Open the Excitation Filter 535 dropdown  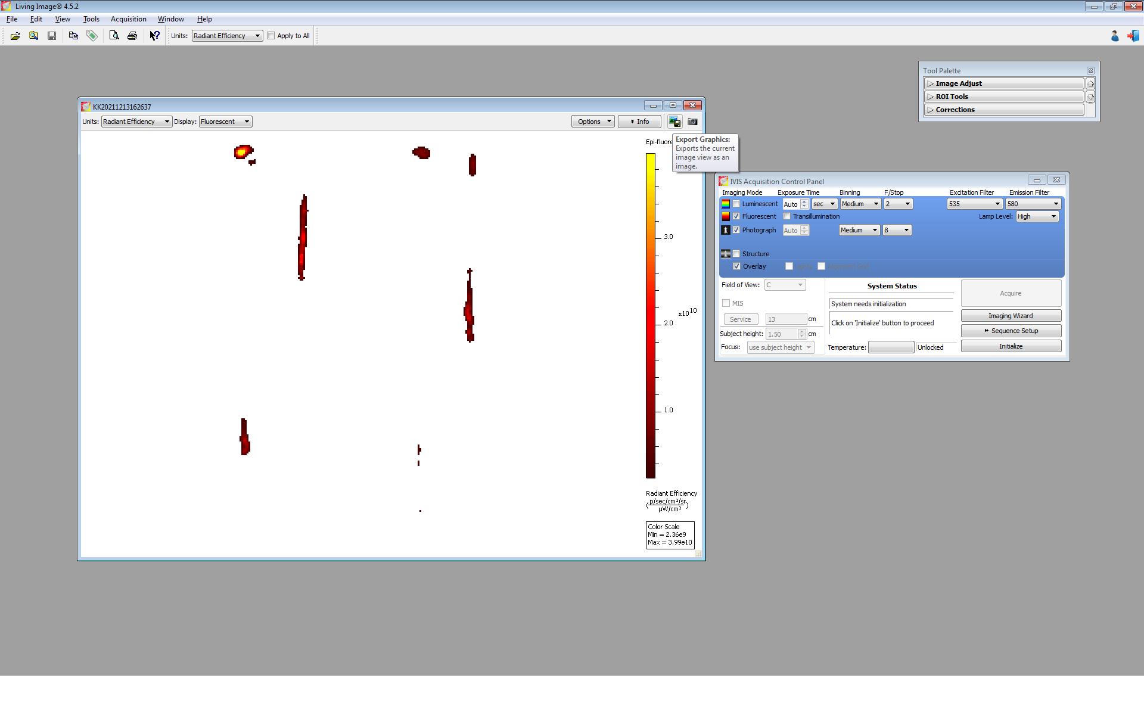click(974, 204)
